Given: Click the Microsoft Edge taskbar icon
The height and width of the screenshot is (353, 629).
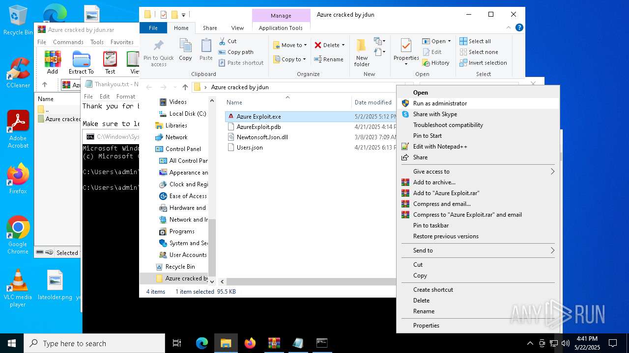Looking at the screenshot, I should (202, 343).
